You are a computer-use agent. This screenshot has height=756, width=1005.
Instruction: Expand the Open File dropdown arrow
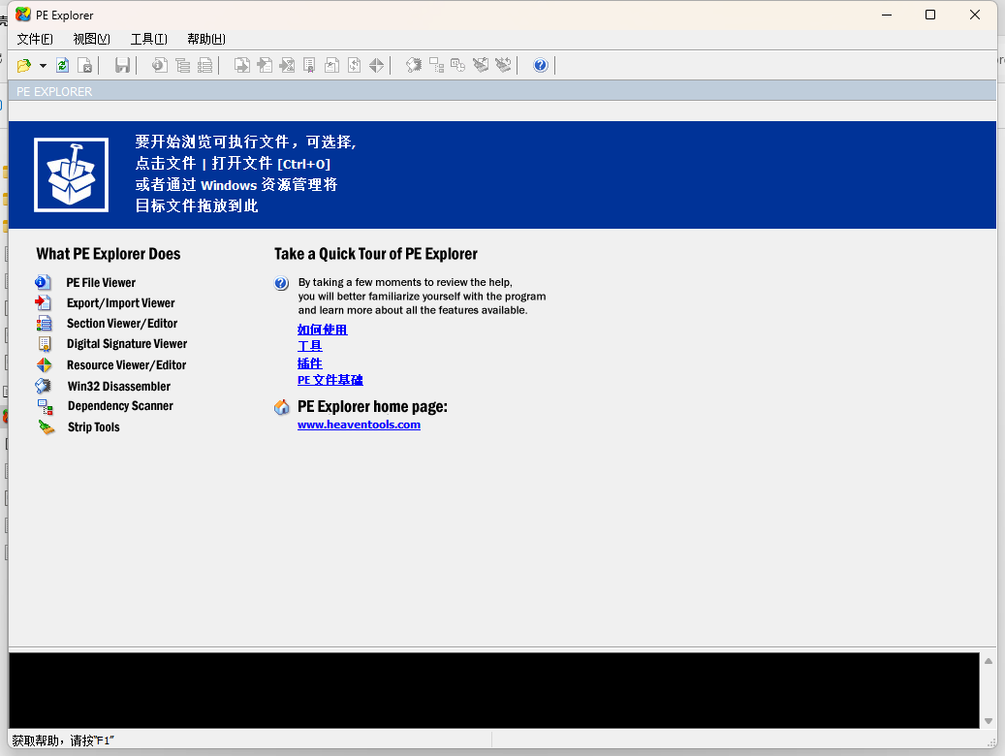(x=43, y=65)
